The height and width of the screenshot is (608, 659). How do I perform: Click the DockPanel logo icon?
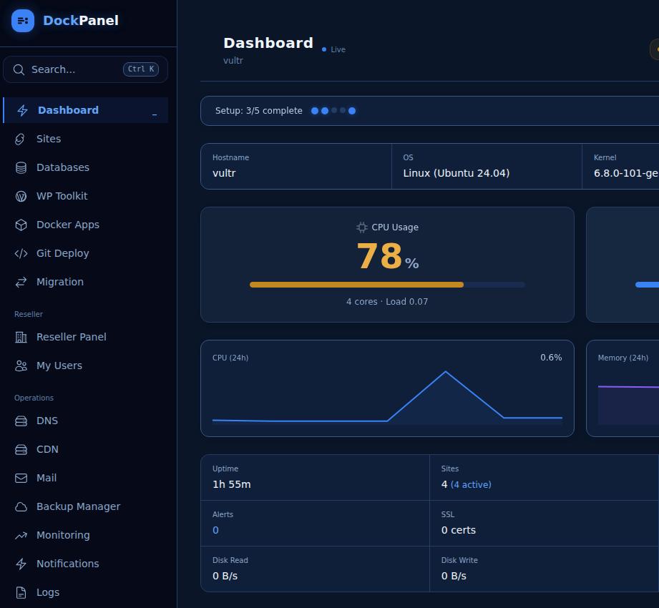pos(23,21)
